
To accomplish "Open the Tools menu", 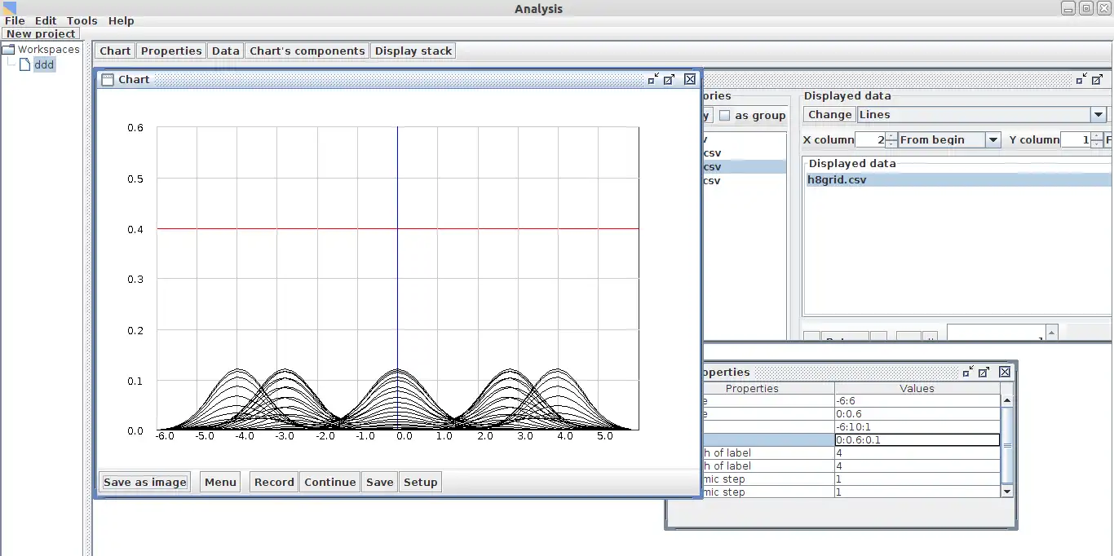I will (82, 20).
